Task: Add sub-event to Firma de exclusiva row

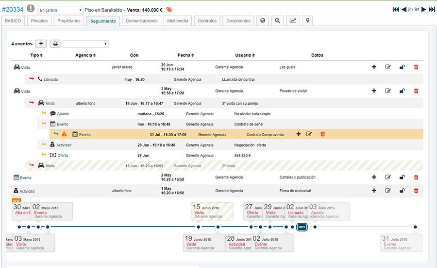Action: pos(374,190)
